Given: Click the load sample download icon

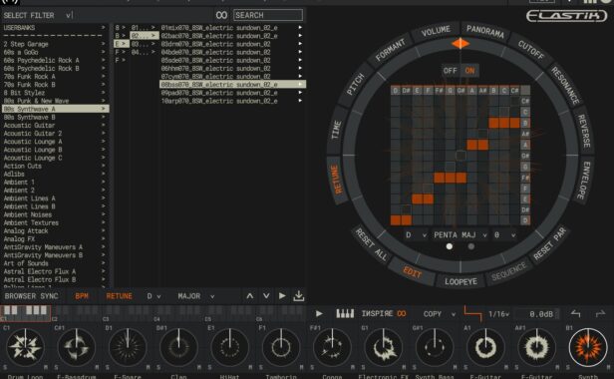Looking at the screenshot, I should [x=299, y=296].
